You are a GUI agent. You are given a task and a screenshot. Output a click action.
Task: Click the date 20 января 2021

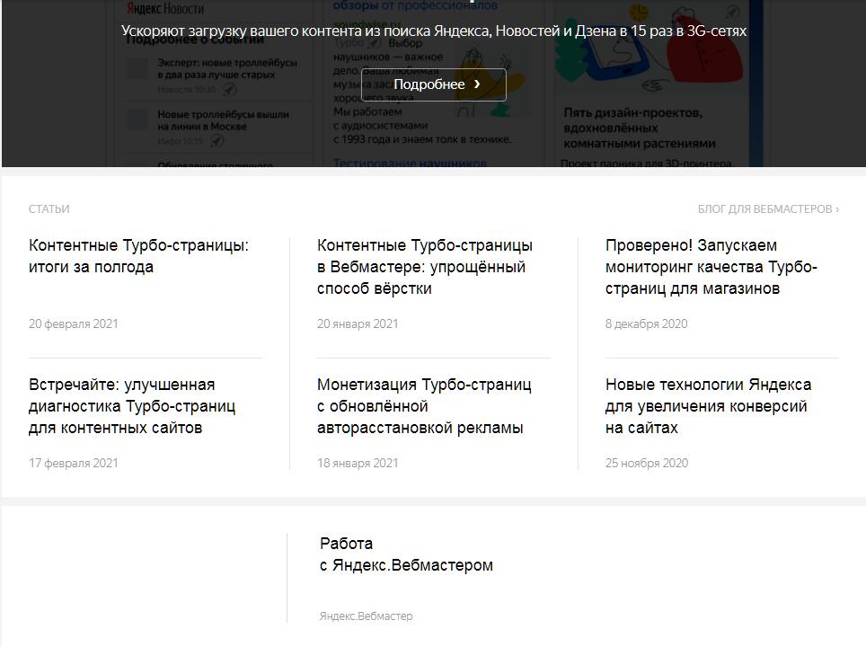pos(358,323)
